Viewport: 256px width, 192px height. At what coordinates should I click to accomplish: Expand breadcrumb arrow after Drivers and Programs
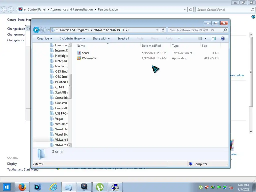91,30
